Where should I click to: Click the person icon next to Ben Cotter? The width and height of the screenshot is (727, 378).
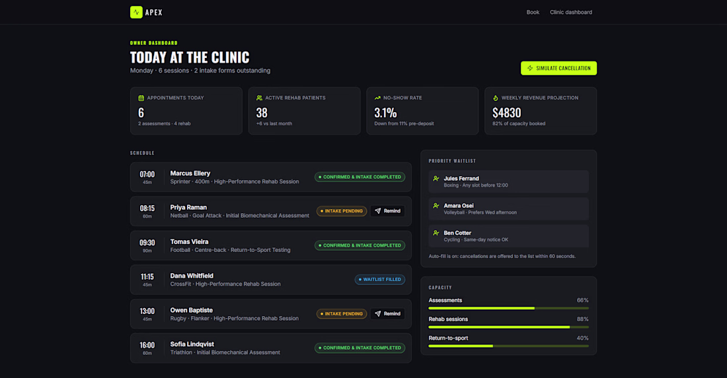pos(436,233)
